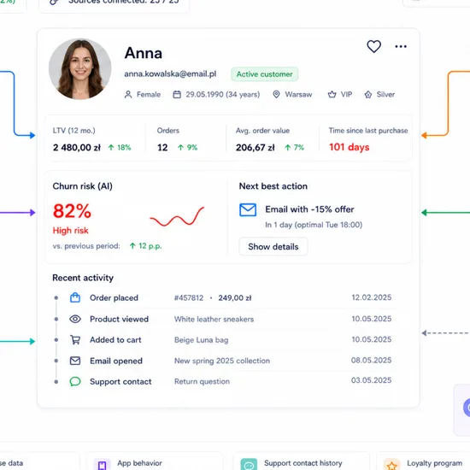Image resolution: width=470 pixels, height=470 pixels.
Task: Click the Anna name heading
Action: (x=144, y=53)
